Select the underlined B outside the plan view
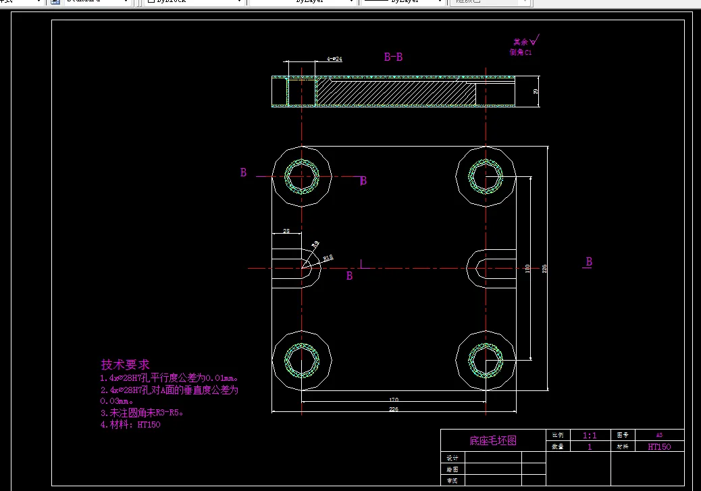Image resolution: width=701 pixels, height=491 pixels. click(589, 262)
